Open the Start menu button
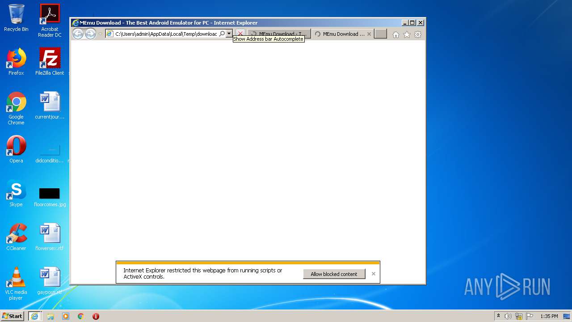572x322 pixels. coord(13,316)
